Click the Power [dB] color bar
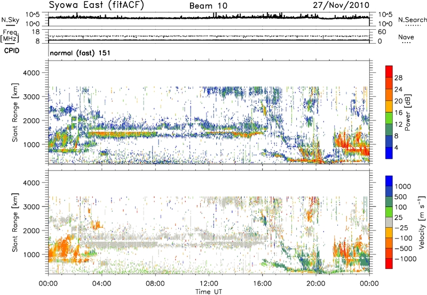Viewport: 427px width, 295px height. point(389,112)
